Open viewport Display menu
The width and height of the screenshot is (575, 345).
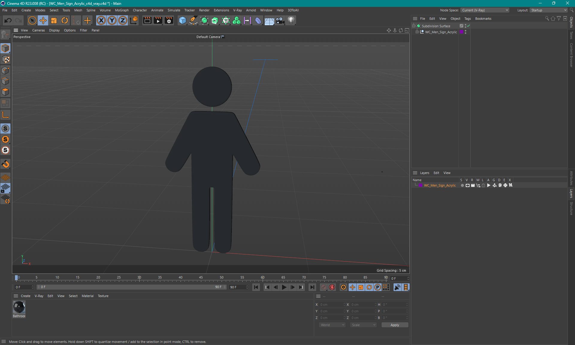click(x=54, y=30)
